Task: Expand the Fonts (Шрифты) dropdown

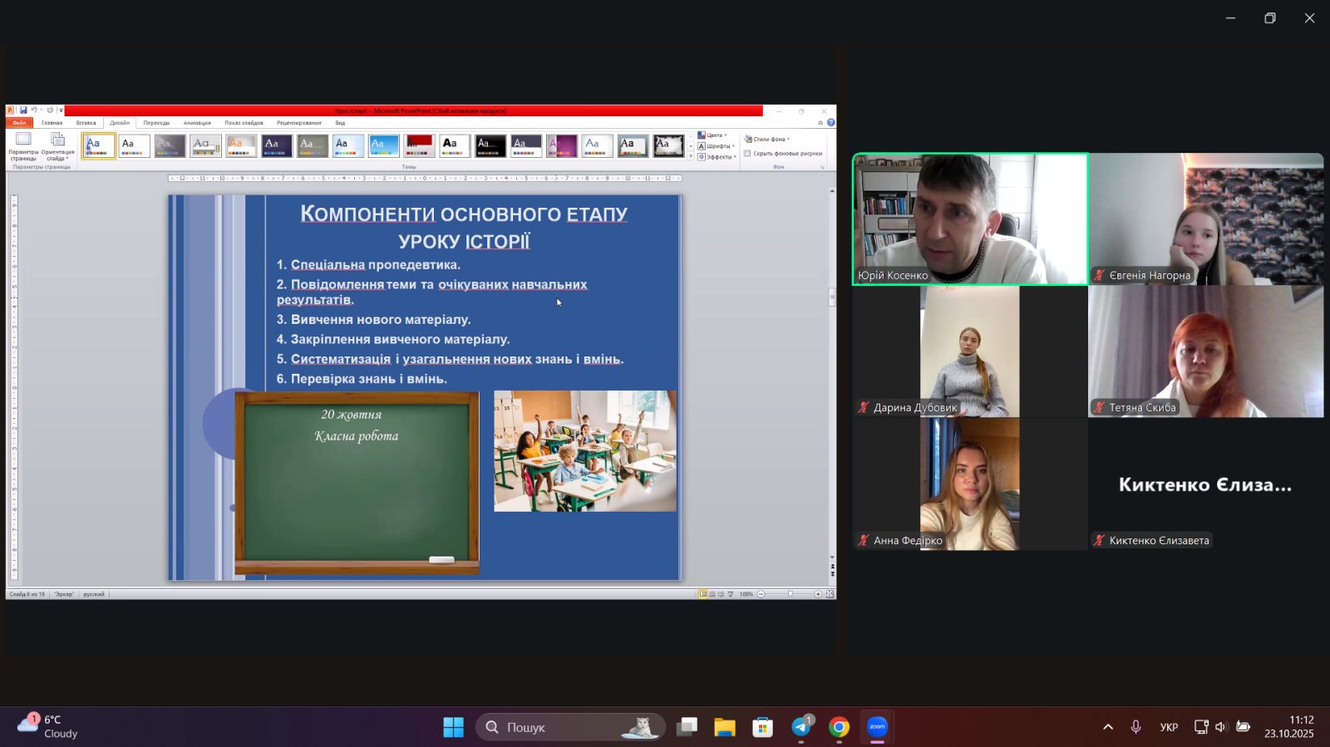Action: click(717, 146)
